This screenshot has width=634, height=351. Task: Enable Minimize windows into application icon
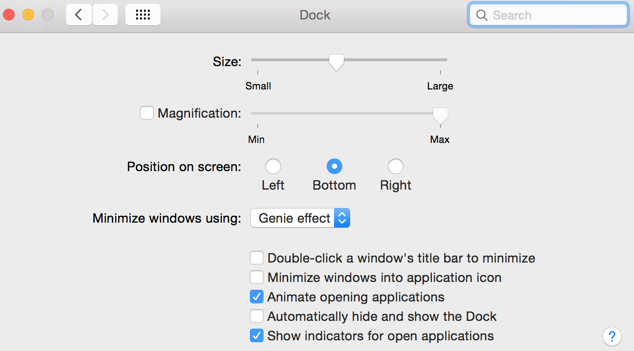point(257,278)
